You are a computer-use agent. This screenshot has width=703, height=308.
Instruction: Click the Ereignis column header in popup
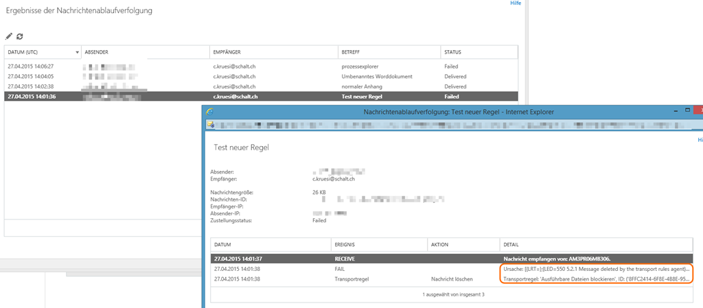378,244
